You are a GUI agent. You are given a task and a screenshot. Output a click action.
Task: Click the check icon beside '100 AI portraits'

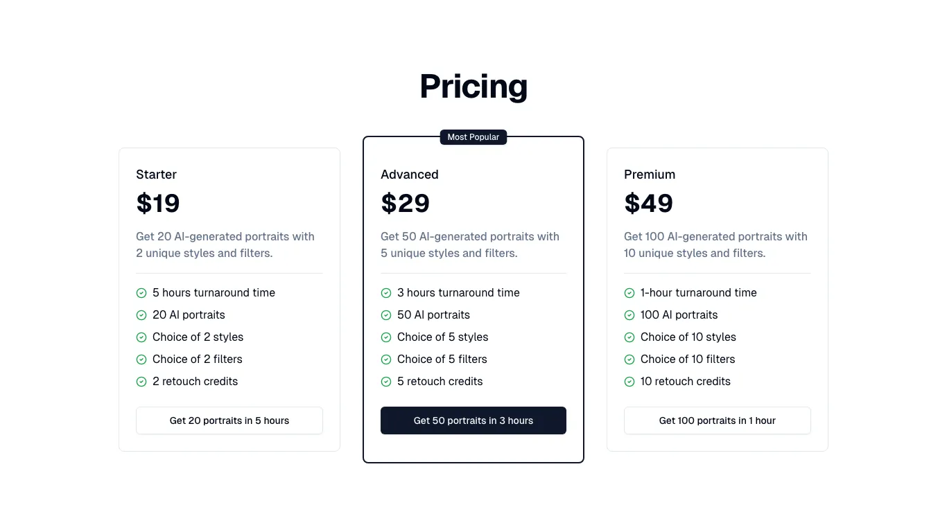[x=629, y=314]
